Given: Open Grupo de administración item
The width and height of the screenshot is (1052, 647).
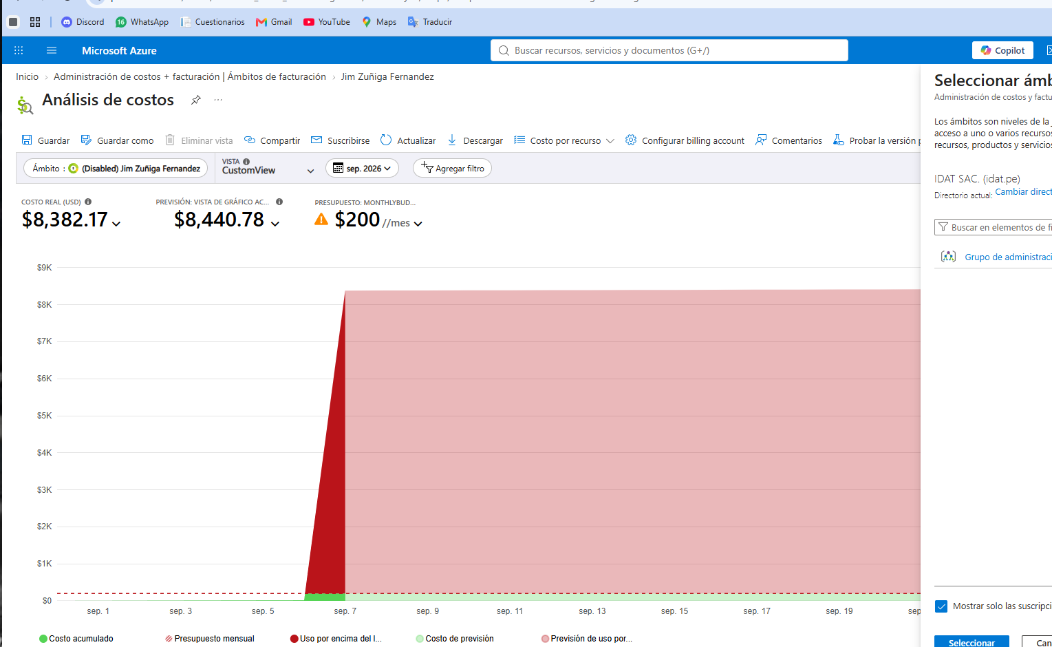Looking at the screenshot, I should click(x=1008, y=257).
